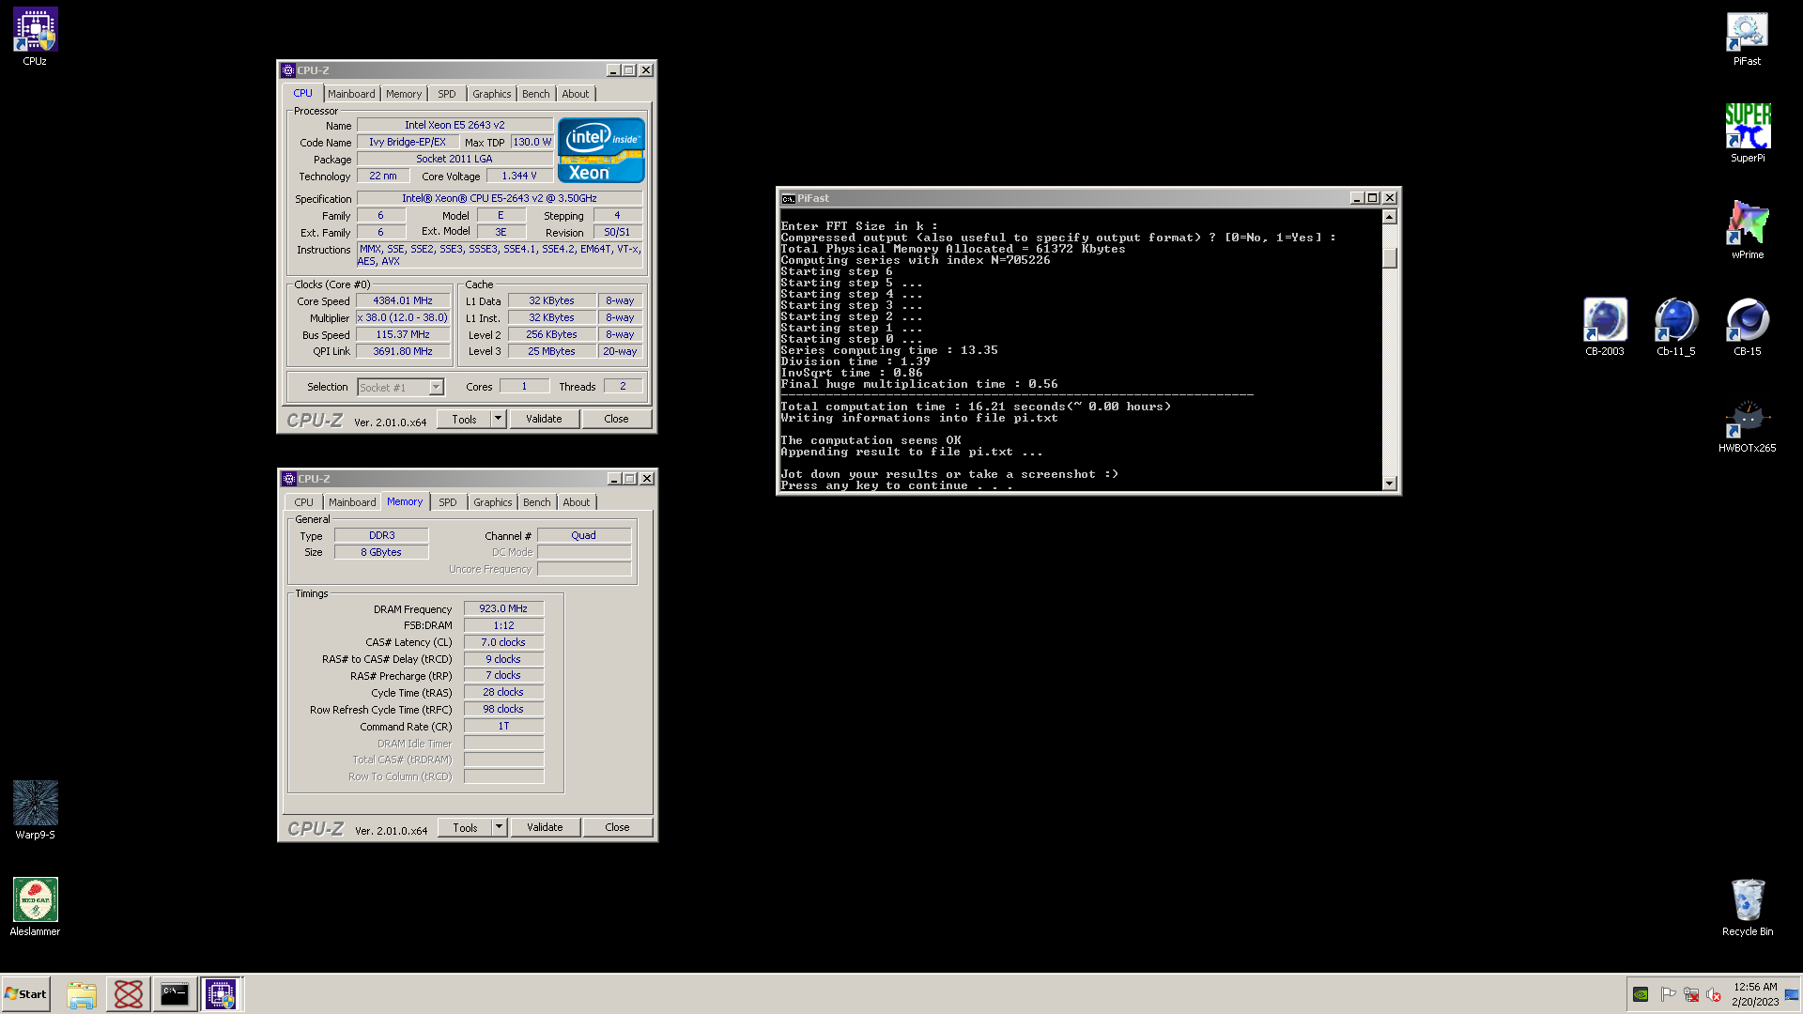Click the CAS# Latency value 7.0 clocks
Viewport: 1803px width, 1014px height.
tap(503, 642)
